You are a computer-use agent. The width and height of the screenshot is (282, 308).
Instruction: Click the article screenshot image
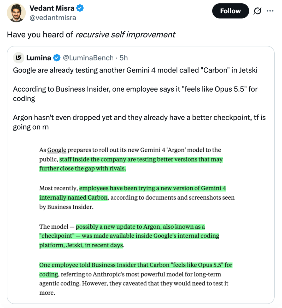pos(137,221)
